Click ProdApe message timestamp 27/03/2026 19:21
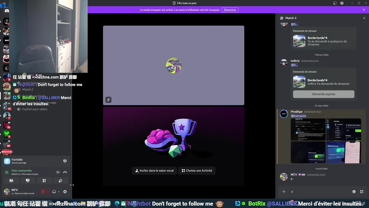Screen dimensions: 369x208 tap(312, 112)
